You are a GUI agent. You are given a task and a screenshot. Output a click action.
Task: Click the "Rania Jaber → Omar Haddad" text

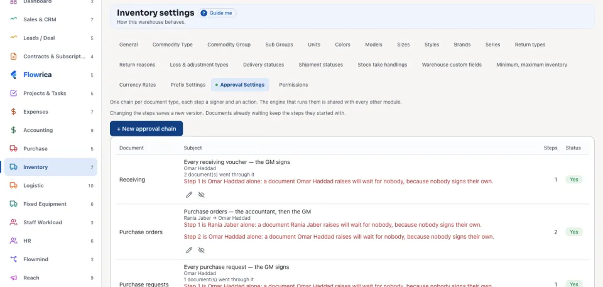pos(217,218)
